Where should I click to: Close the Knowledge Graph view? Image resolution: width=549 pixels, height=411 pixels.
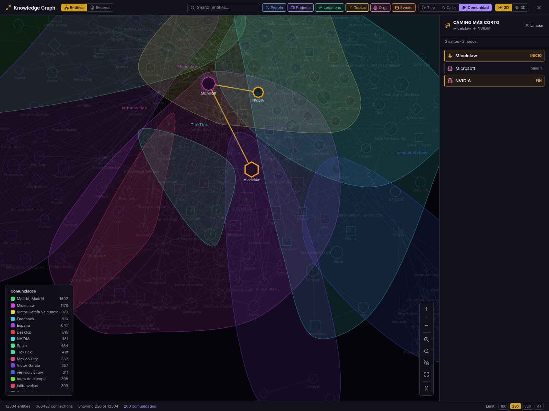tap(539, 8)
